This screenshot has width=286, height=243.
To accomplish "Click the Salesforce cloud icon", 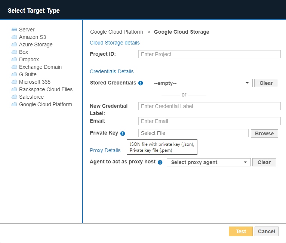I will [14, 97].
